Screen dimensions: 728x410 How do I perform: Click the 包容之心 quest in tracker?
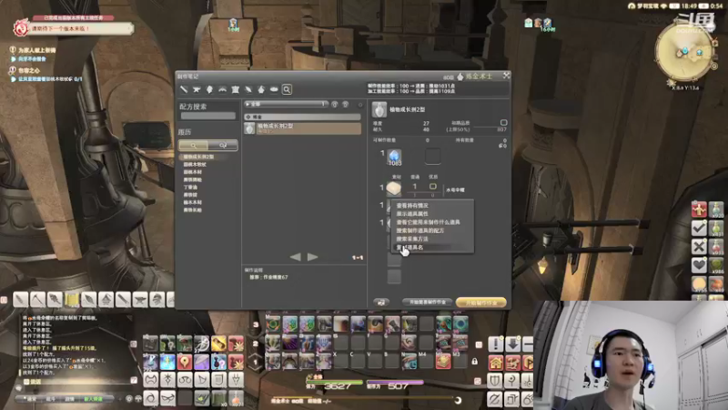29,71
